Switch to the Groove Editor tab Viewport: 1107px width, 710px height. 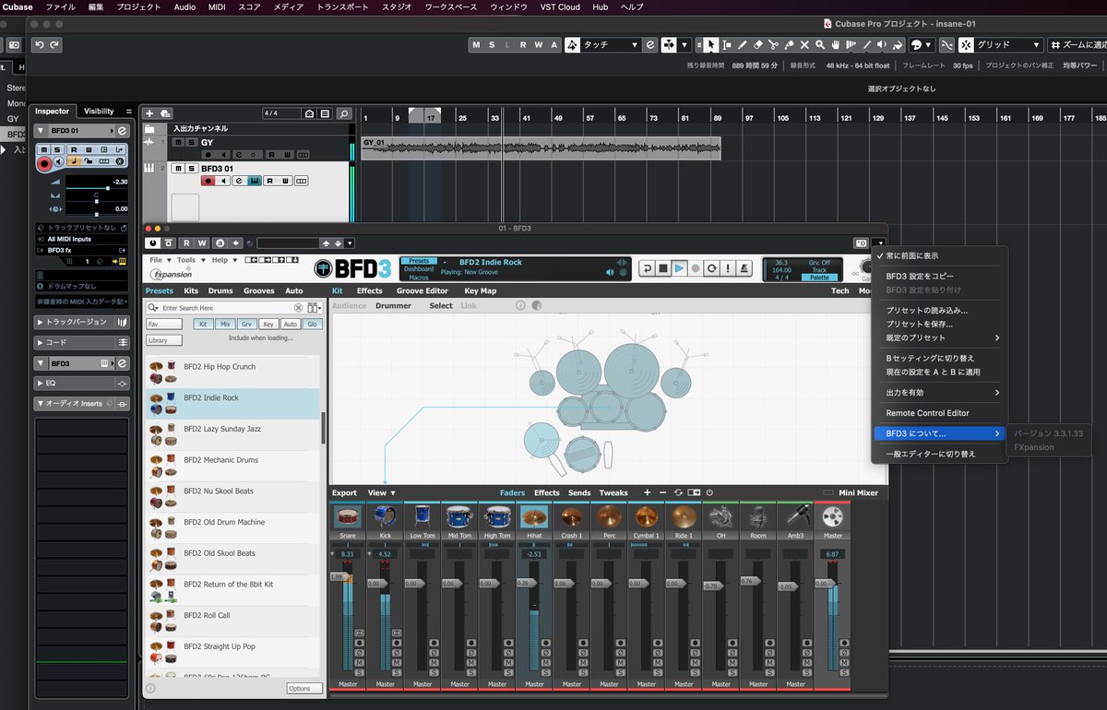[x=423, y=291]
